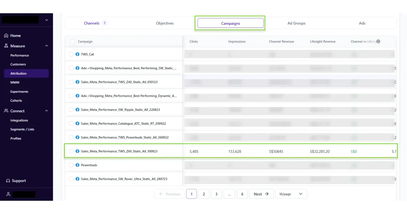Collapse the Measure section chevron

pyautogui.click(x=46, y=46)
